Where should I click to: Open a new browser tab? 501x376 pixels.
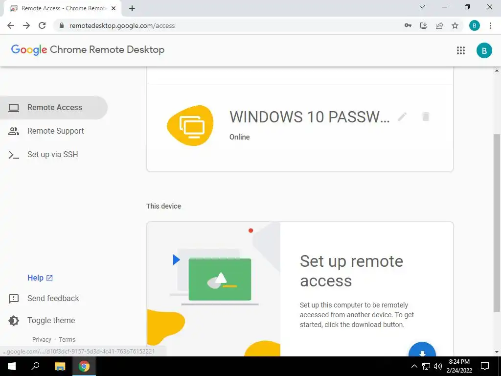[x=132, y=8]
